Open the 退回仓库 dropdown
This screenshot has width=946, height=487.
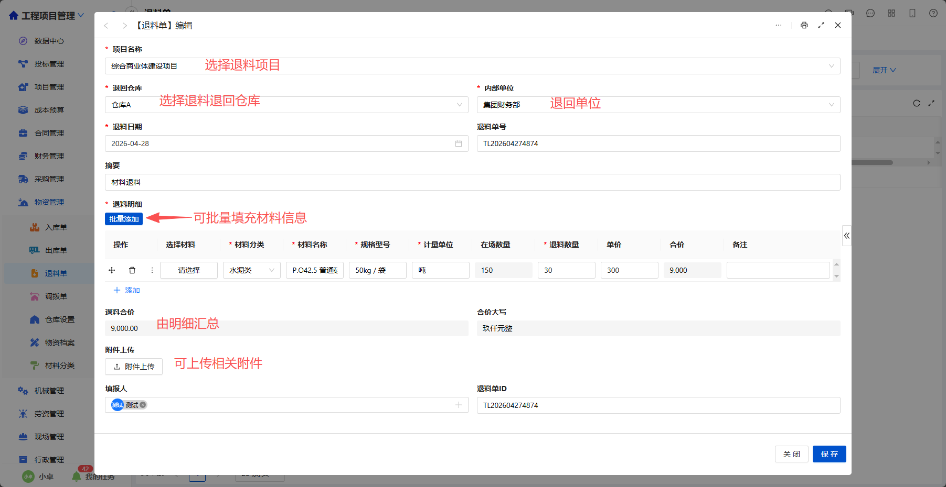point(286,105)
